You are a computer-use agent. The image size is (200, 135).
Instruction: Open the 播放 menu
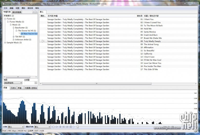[24, 8]
